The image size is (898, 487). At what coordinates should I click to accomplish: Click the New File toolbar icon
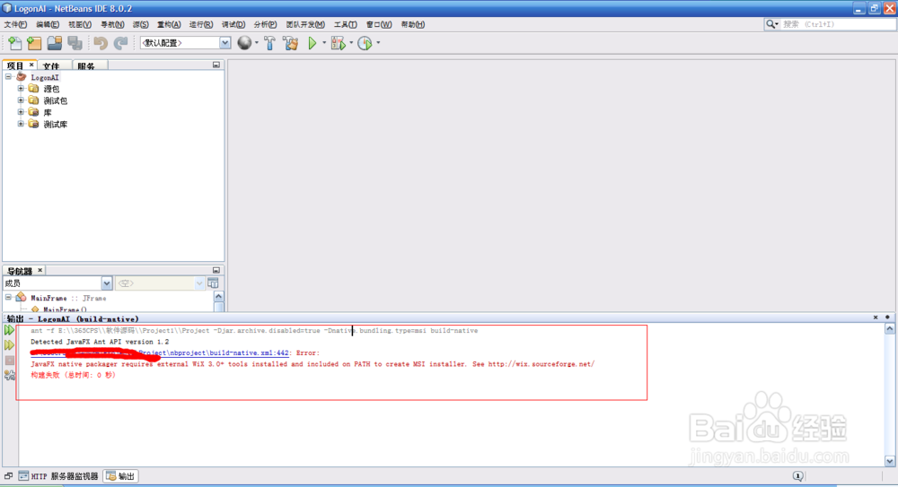tap(14, 43)
